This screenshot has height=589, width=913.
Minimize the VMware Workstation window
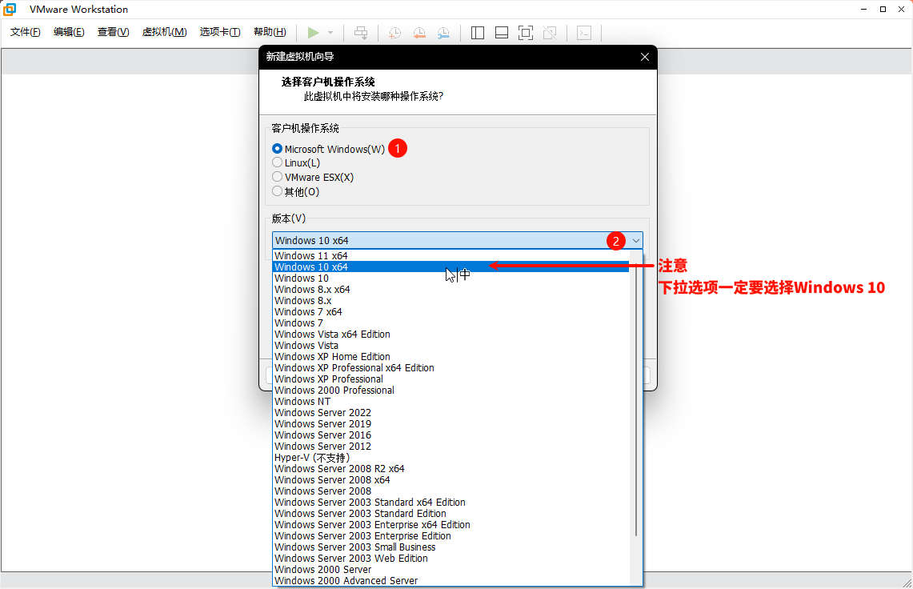[864, 10]
